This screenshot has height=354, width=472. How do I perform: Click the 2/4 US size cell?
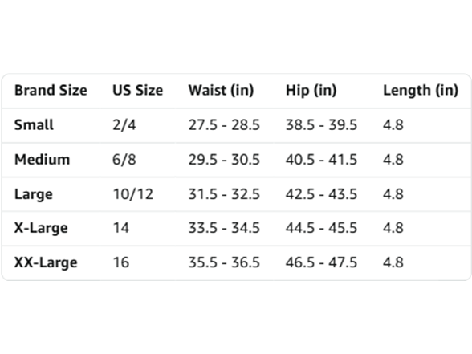tap(124, 124)
